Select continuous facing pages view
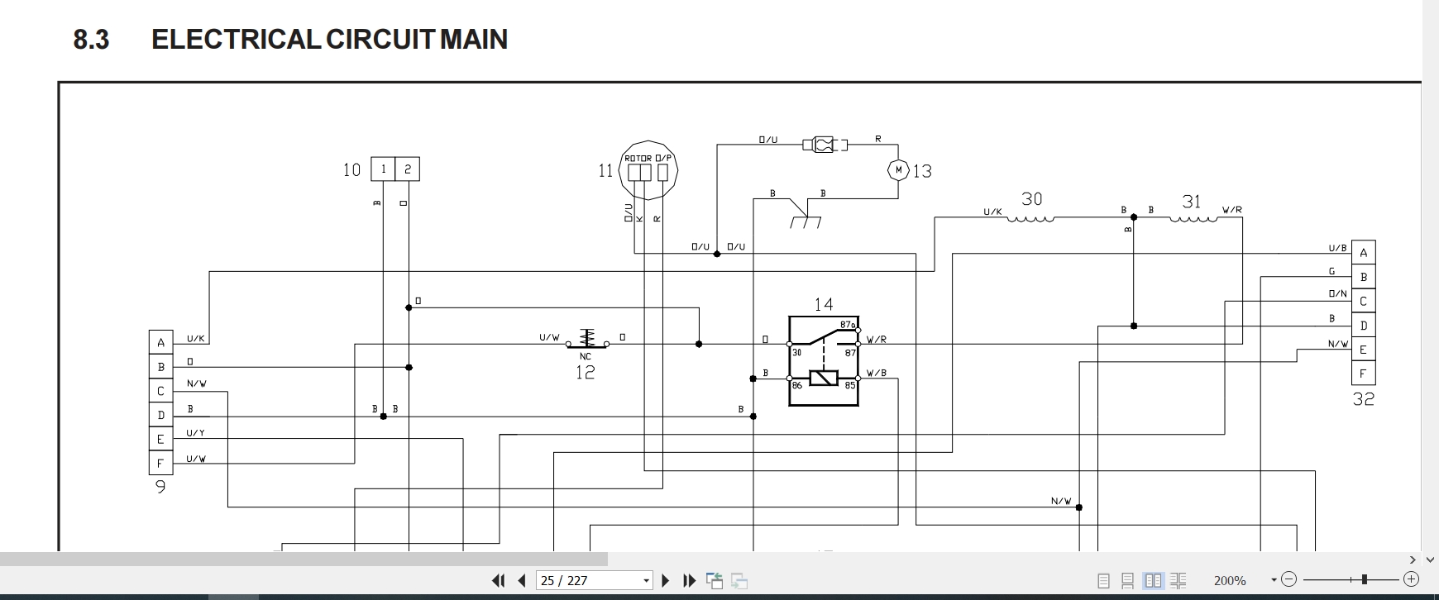This screenshot has height=600, width=1439. tap(1178, 581)
